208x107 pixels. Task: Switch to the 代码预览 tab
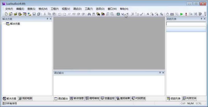tap(139, 98)
